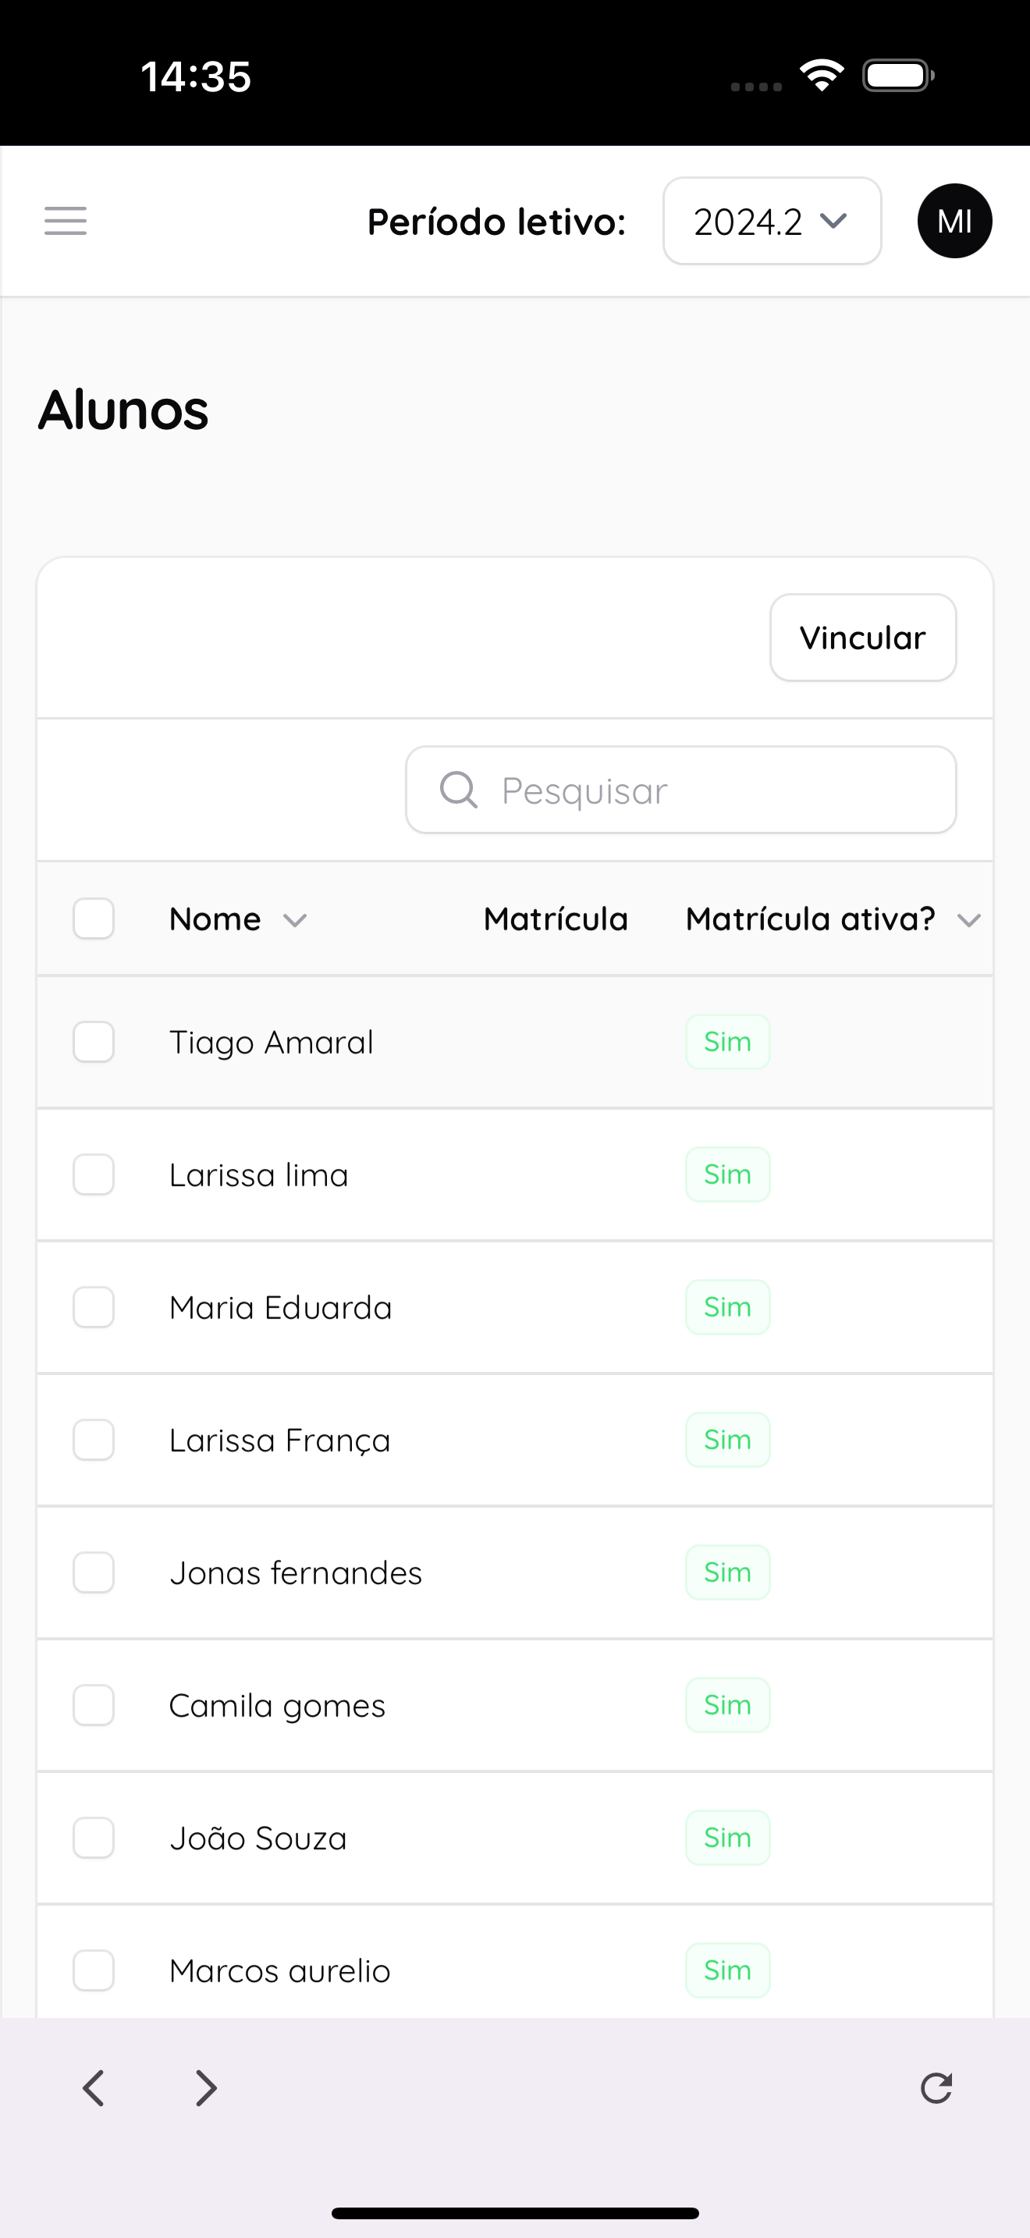Go back with the browser back arrow
1030x2238 pixels.
(x=93, y=2087)
